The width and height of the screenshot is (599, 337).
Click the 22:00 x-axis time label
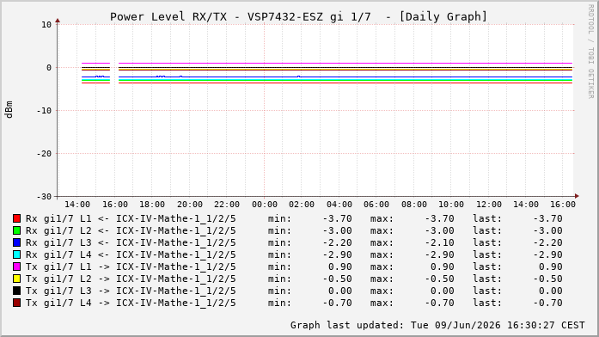[227, 205]
